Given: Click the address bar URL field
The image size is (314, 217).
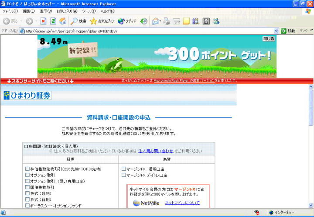Looking at the screenshot, I should (149, 31).
